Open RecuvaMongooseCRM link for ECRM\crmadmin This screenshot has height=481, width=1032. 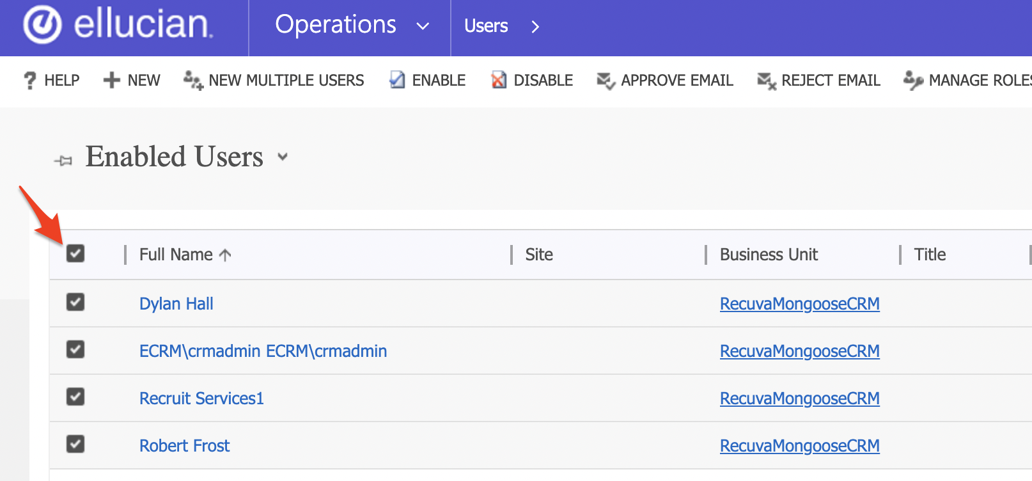799,351
